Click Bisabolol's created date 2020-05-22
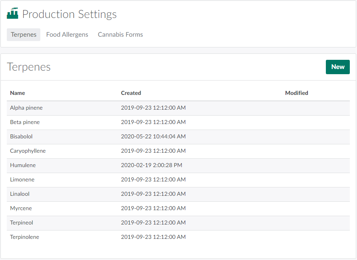This screenshot has width=357, height=260. (x=153, y=136)
